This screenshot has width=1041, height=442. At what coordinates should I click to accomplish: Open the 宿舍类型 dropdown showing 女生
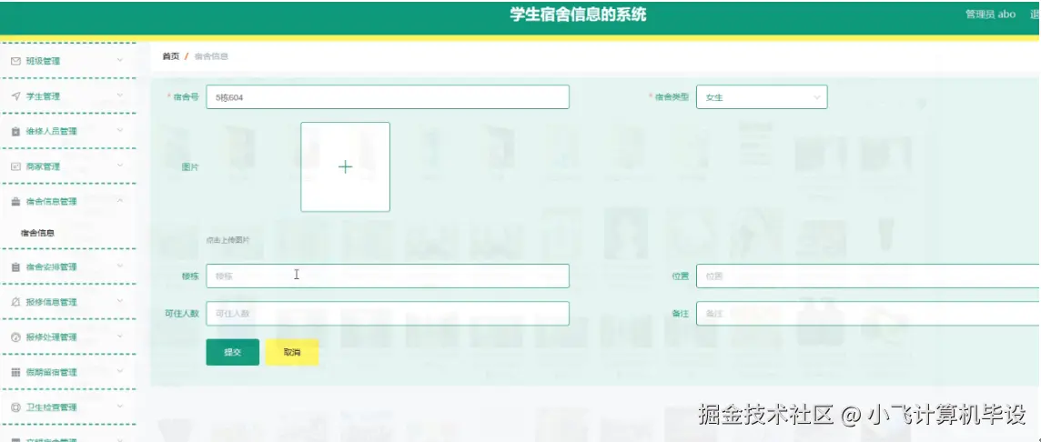[x=762, y=97]
